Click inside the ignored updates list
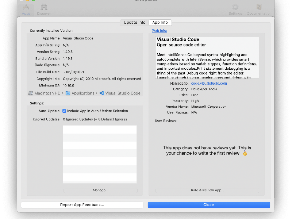 pyautogui.click(x=100, y=154)
